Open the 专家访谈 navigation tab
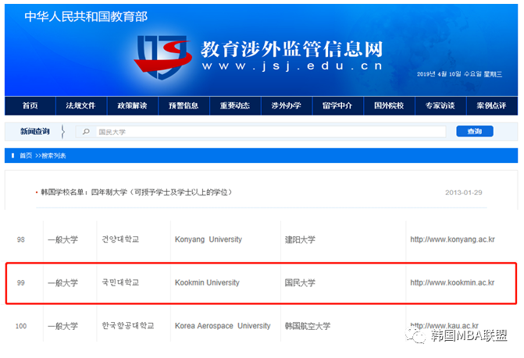This screenshot has width=524, height=358. coord(440,106)
